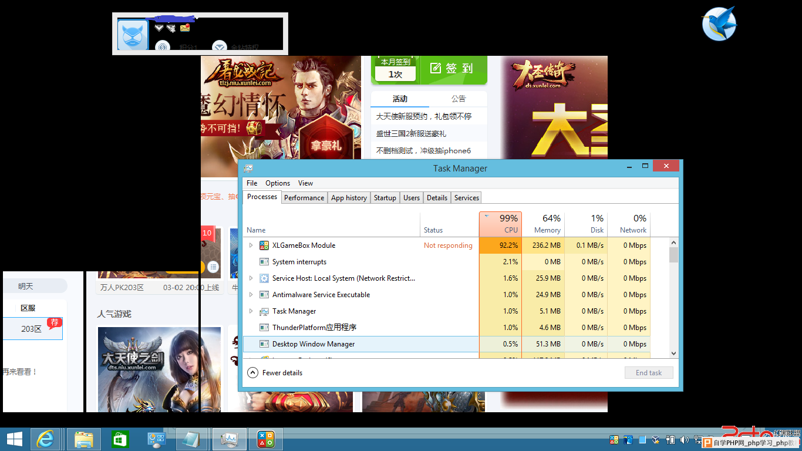Open File Explorer from the taskbar
This screenshot has width=802, height=451.
point(84,439)
